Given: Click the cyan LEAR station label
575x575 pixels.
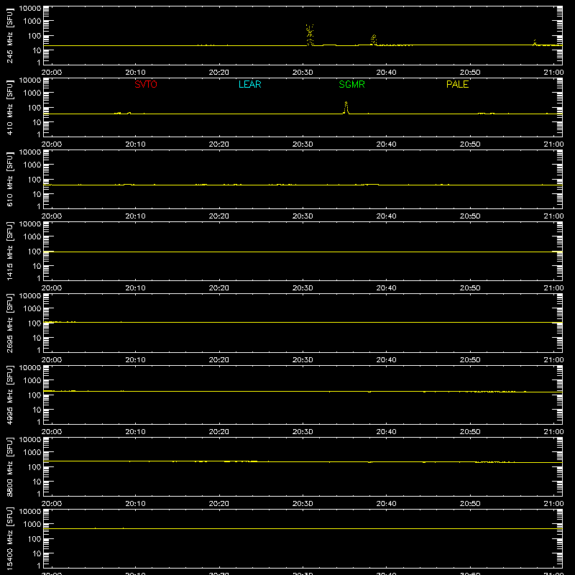Looking at the screenshot, I should [x=249, y=84].
